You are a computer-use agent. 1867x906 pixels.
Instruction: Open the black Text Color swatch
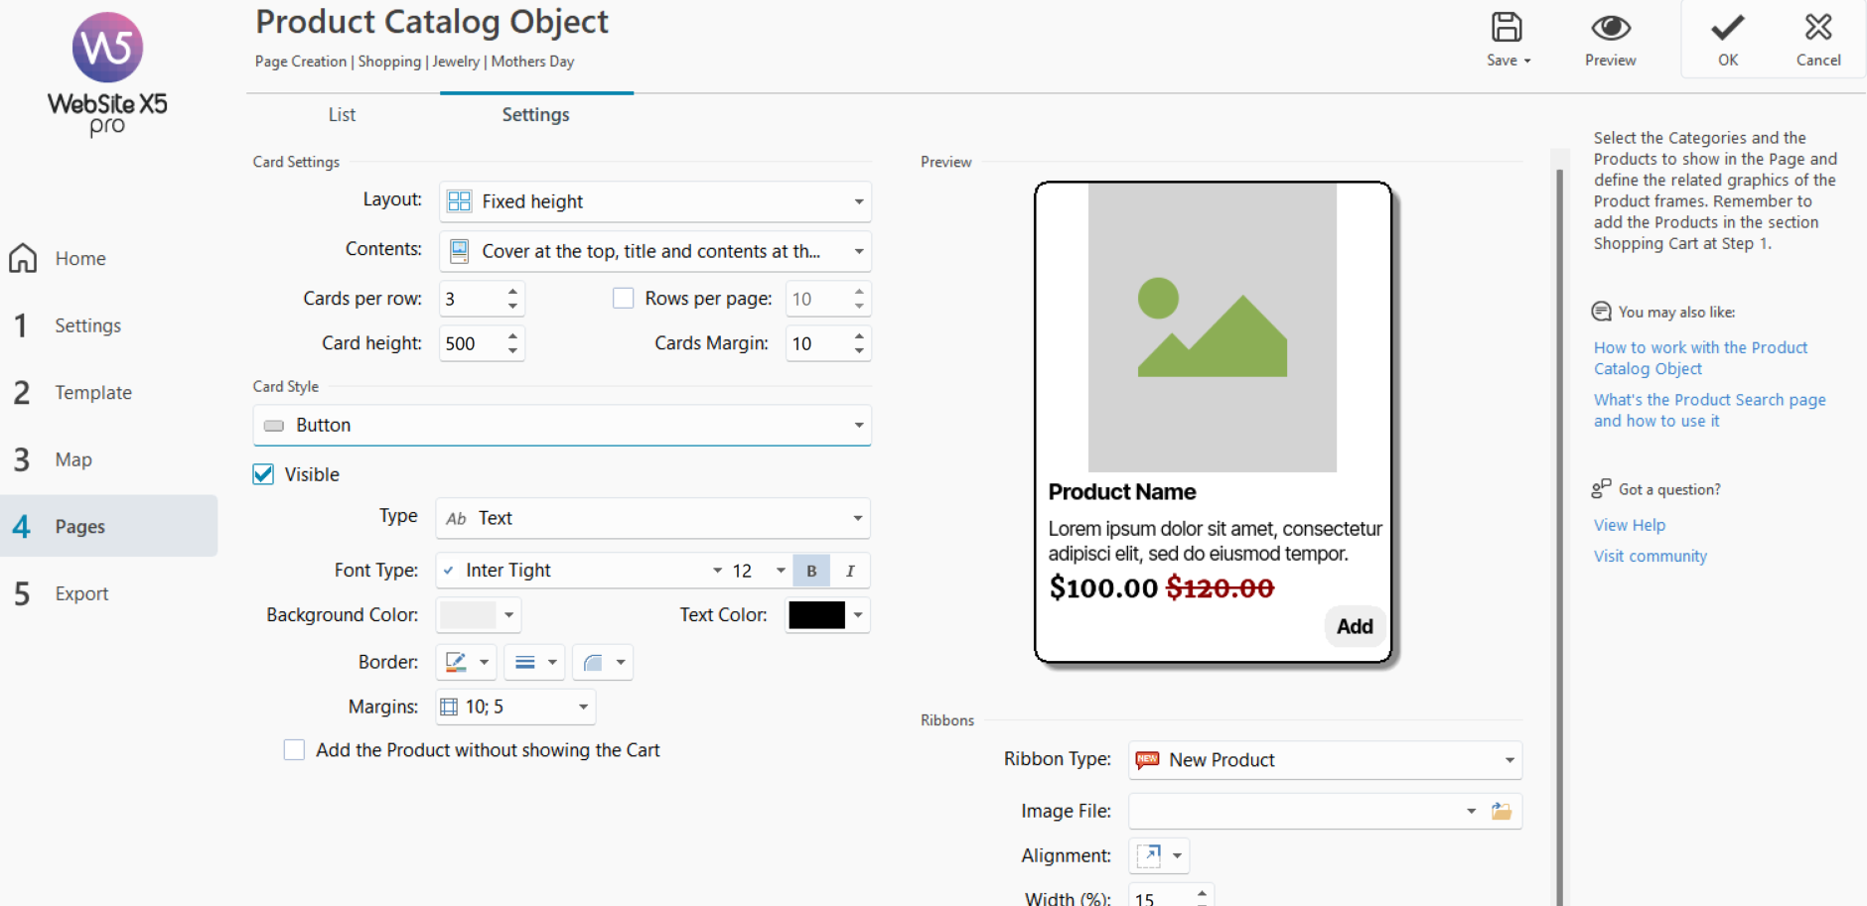816,615
